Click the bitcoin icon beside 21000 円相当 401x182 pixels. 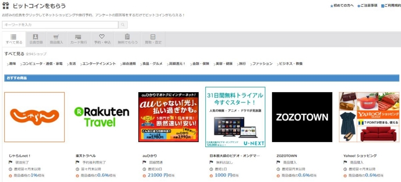point(145,176)
